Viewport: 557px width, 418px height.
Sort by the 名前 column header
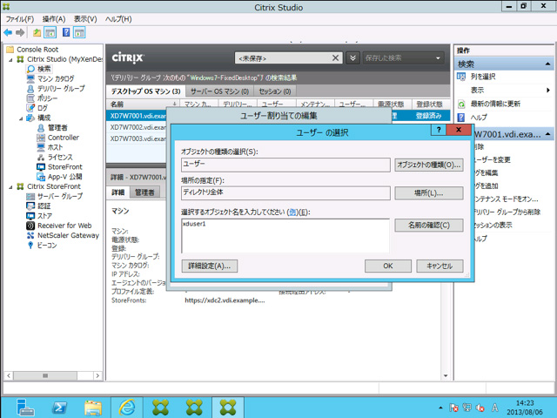tap(143, 104)
